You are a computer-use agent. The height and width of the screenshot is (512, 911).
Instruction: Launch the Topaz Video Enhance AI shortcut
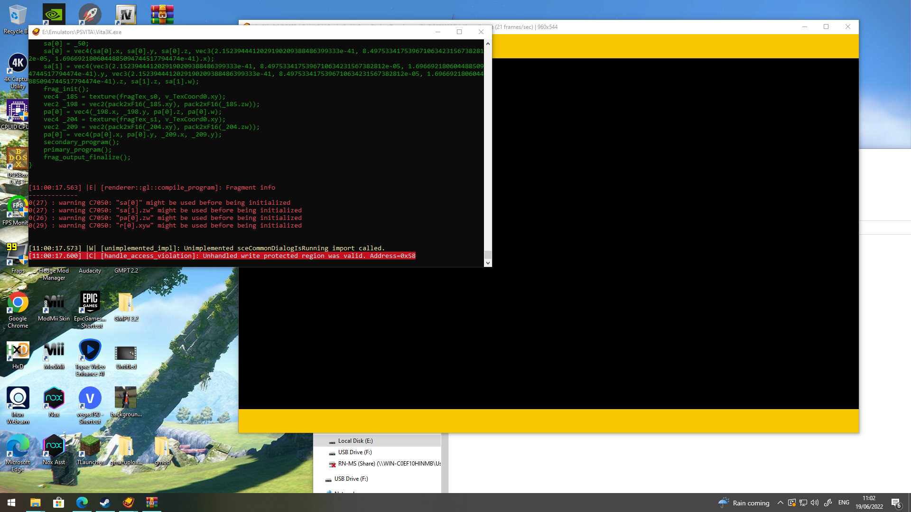[x=90, y=351]
